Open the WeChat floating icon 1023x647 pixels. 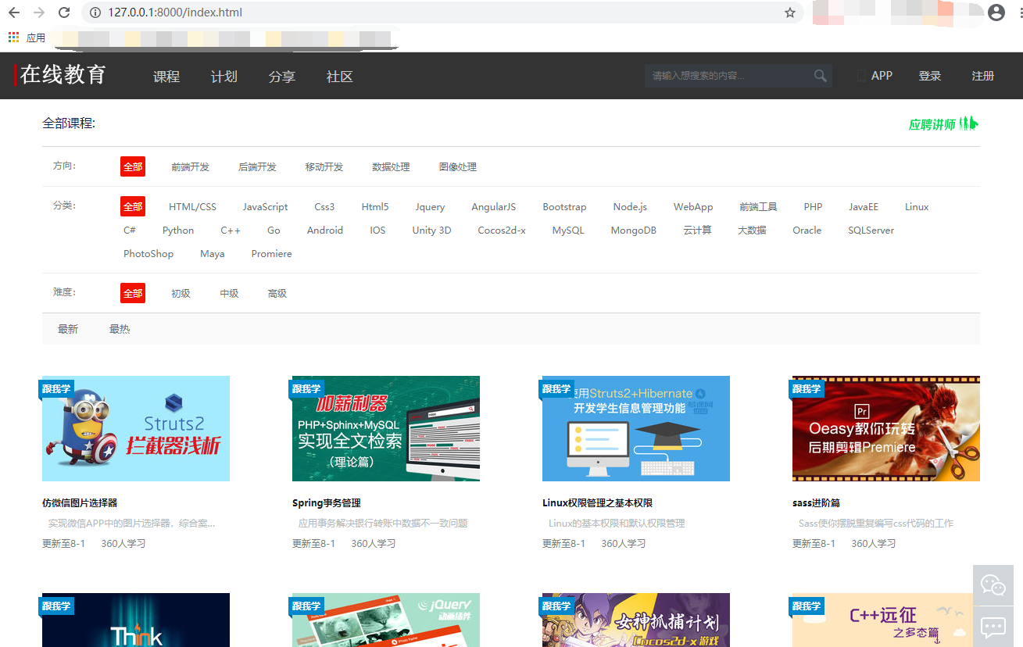tap(993, 585)
